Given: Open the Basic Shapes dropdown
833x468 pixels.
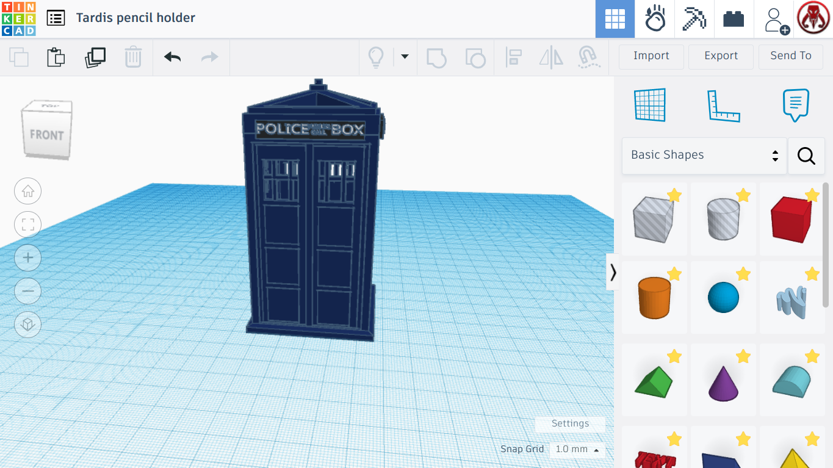Looking at the screenshot, I should point(704,156).
